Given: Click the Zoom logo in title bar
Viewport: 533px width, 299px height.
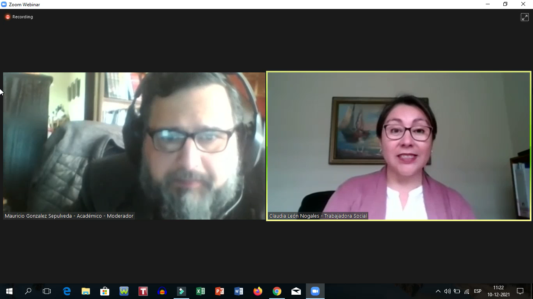Looking at the screenshot, I should [4, 4].
